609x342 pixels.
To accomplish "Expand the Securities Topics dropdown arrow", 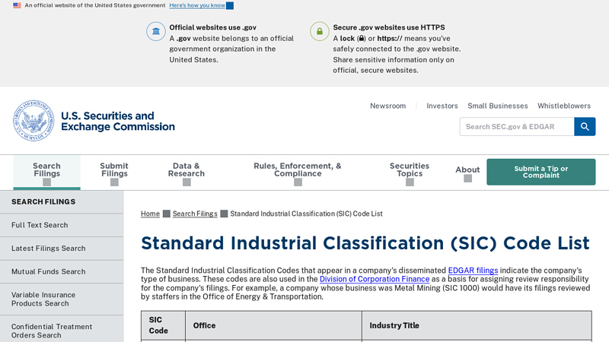I will tap(410, 182).
